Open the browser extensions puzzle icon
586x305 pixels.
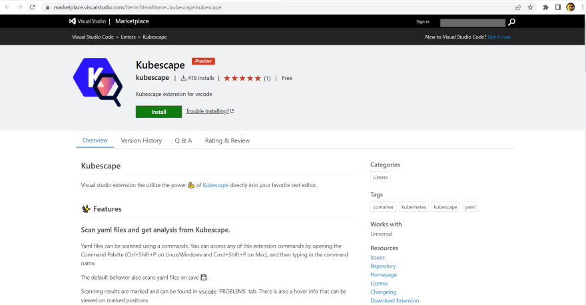point(545,7)
